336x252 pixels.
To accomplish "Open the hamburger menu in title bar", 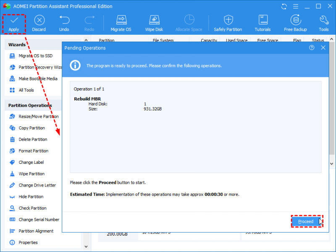I will (296, 6).
